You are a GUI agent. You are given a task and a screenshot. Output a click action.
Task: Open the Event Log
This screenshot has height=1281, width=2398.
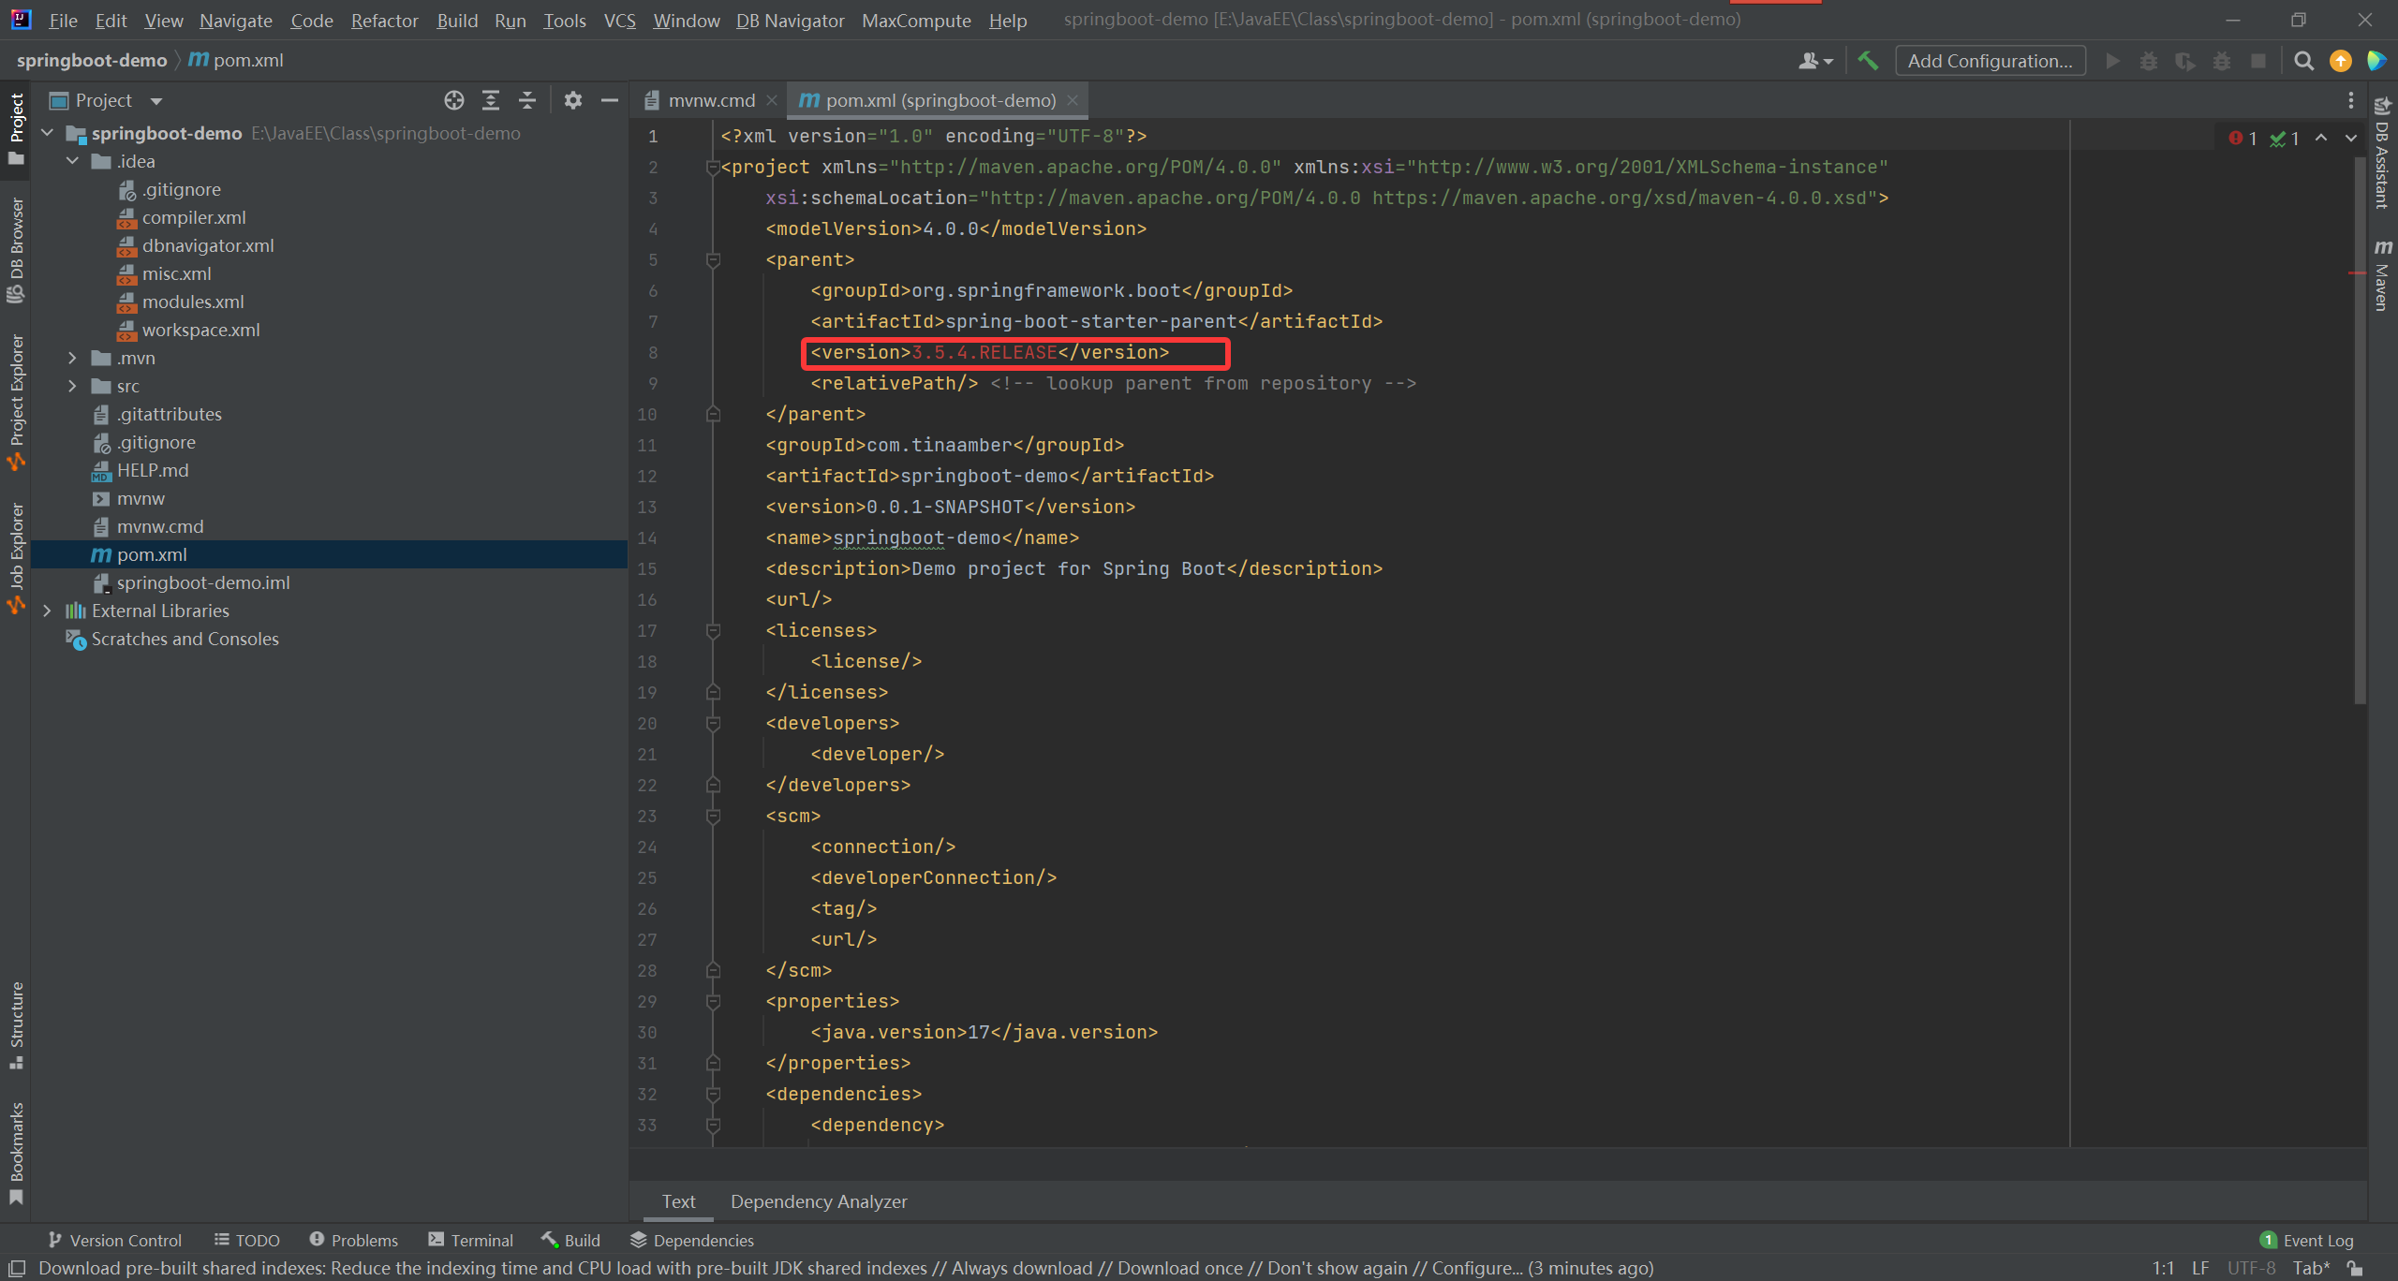click(2307, 1240)
